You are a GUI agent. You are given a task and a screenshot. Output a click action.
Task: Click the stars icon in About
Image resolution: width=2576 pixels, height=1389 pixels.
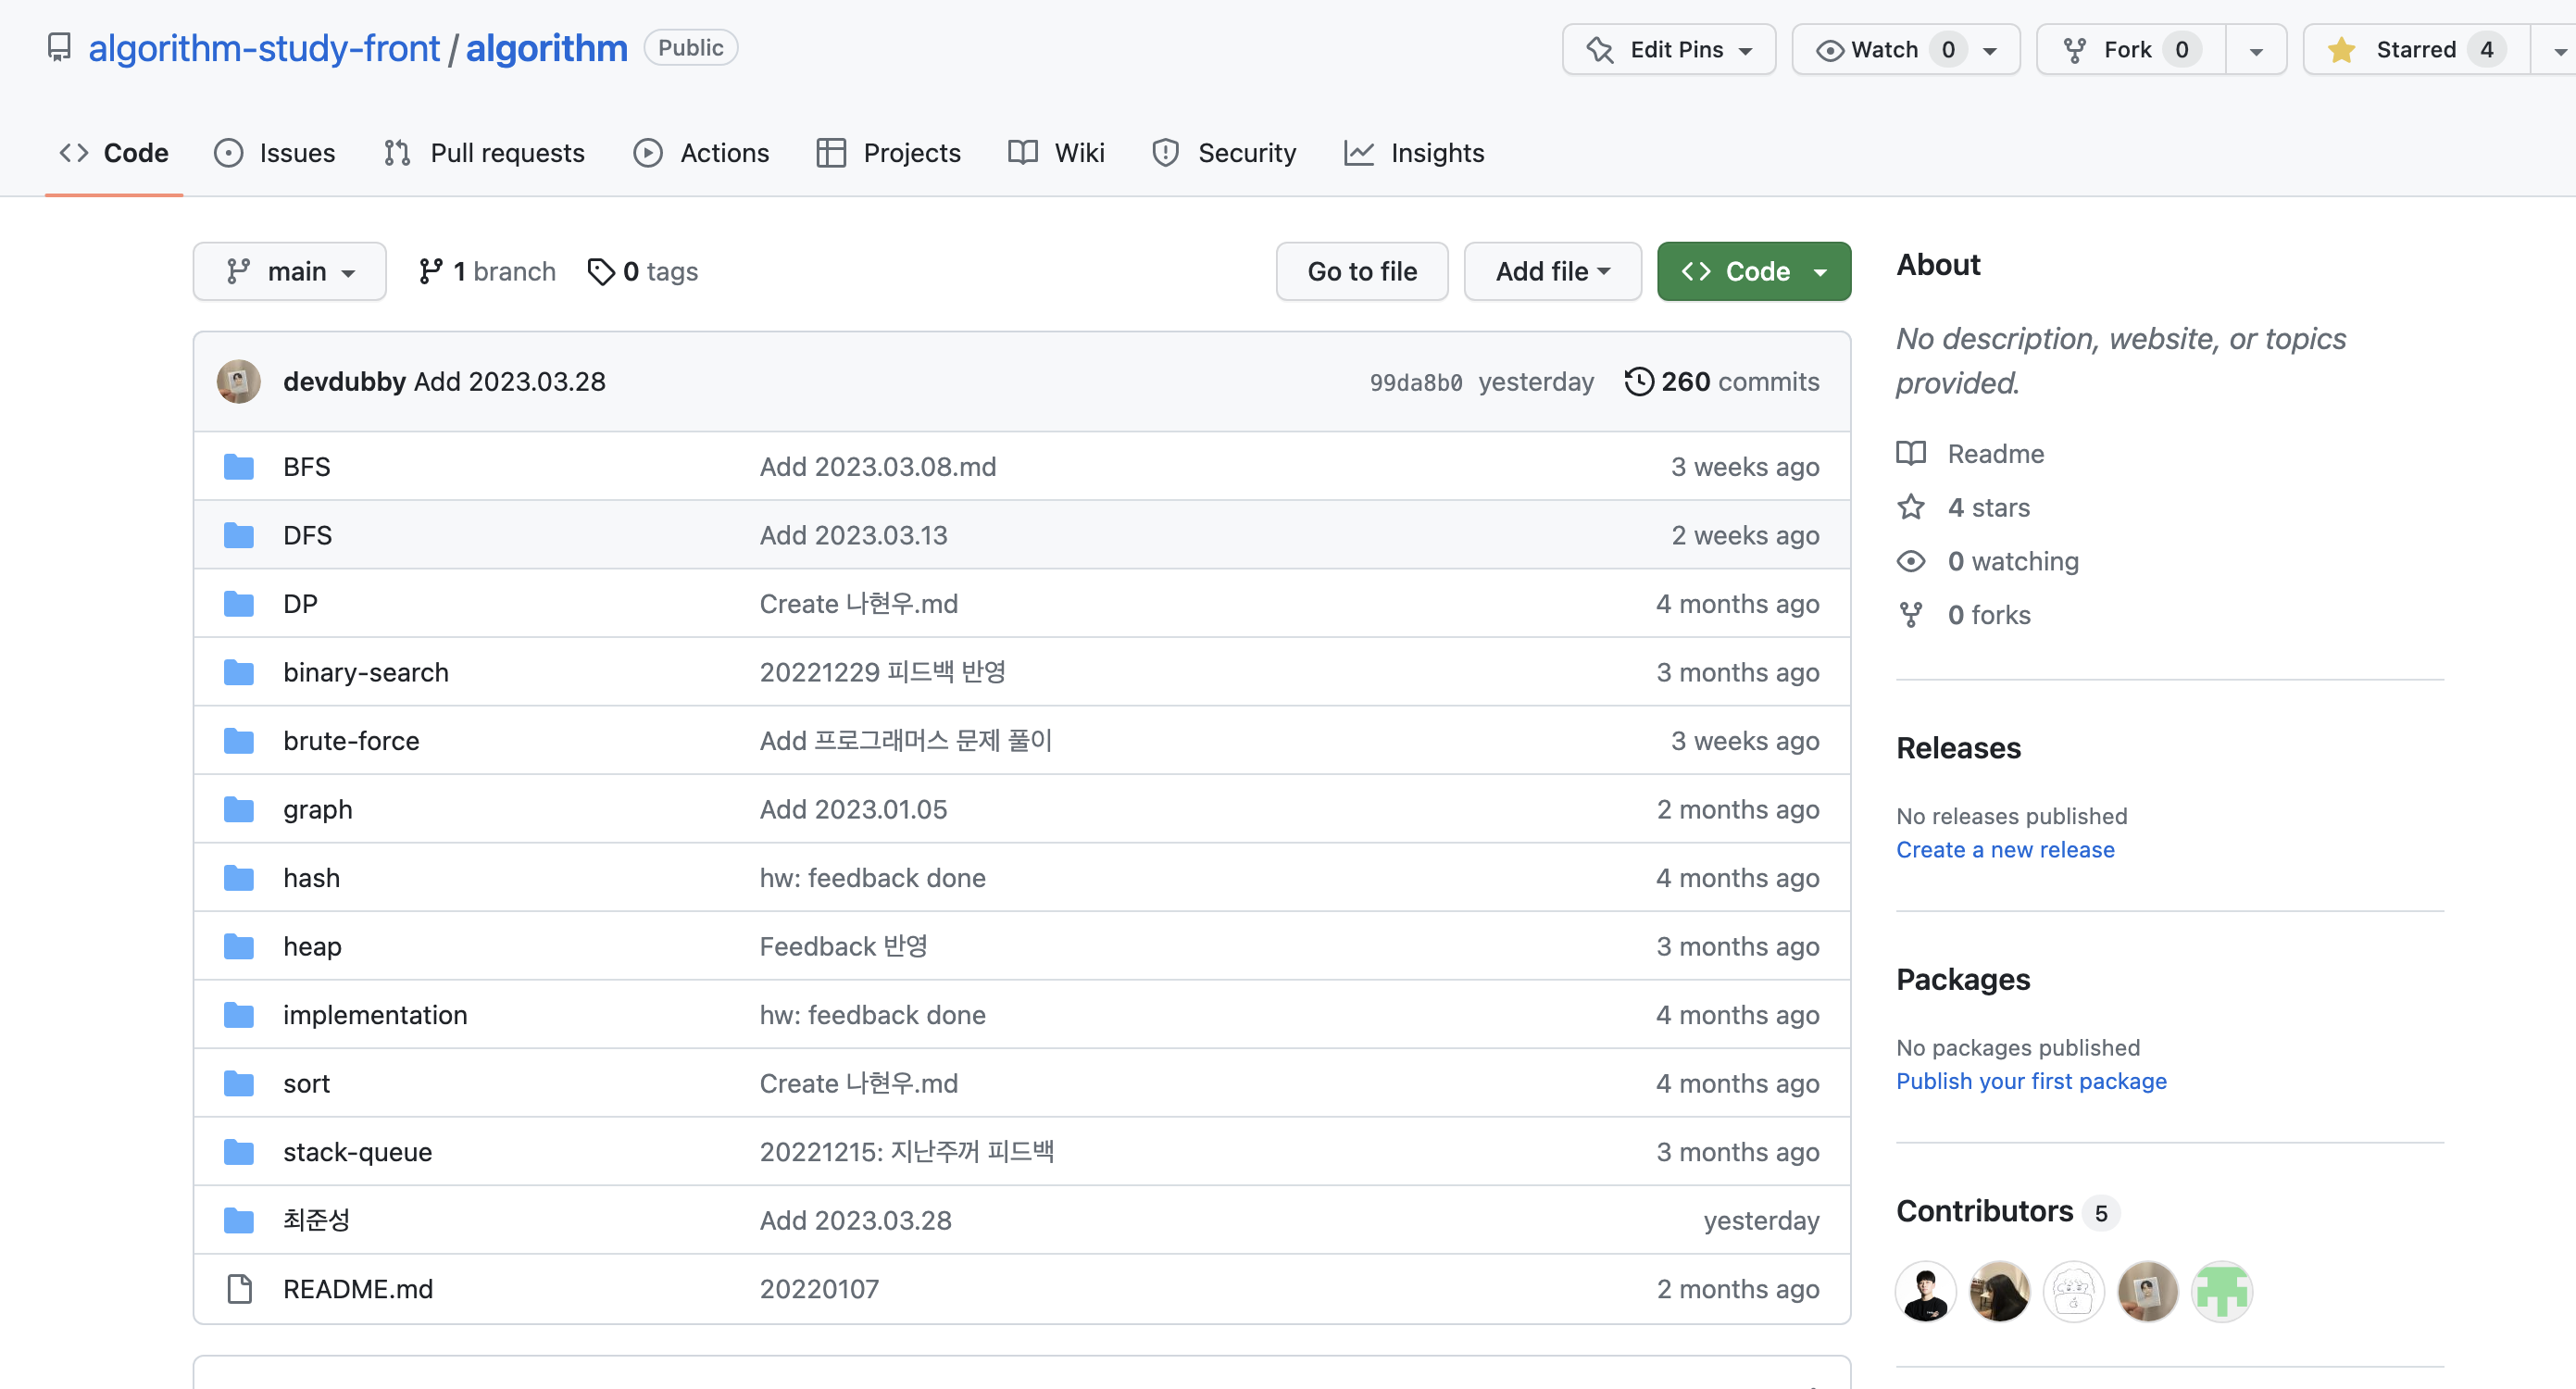[x=1910, y=507]
